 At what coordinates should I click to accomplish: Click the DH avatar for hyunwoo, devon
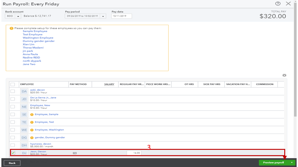24,145
